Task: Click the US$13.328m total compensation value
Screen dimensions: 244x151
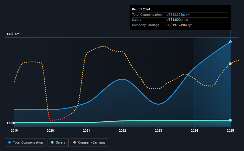Action: (176, 15)
